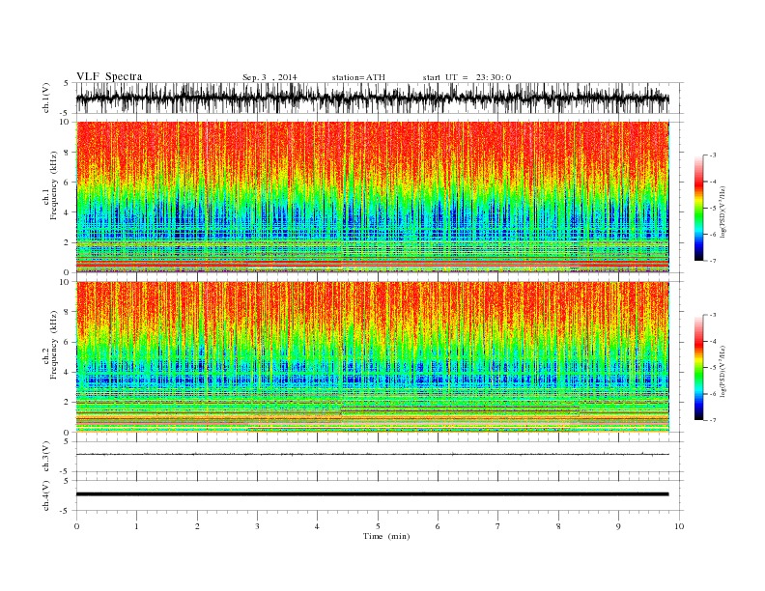The height and width of the screenshot is (591, 765).
Task: Click the ch.3 flat voltage trace
Action: pos(372,454)
